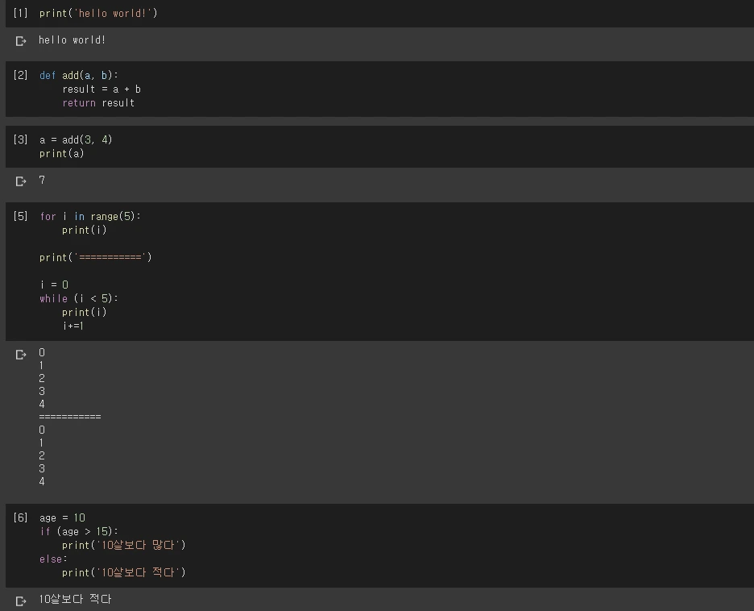Click the output icon beside 'hello world!'

[x=21, y=41]
